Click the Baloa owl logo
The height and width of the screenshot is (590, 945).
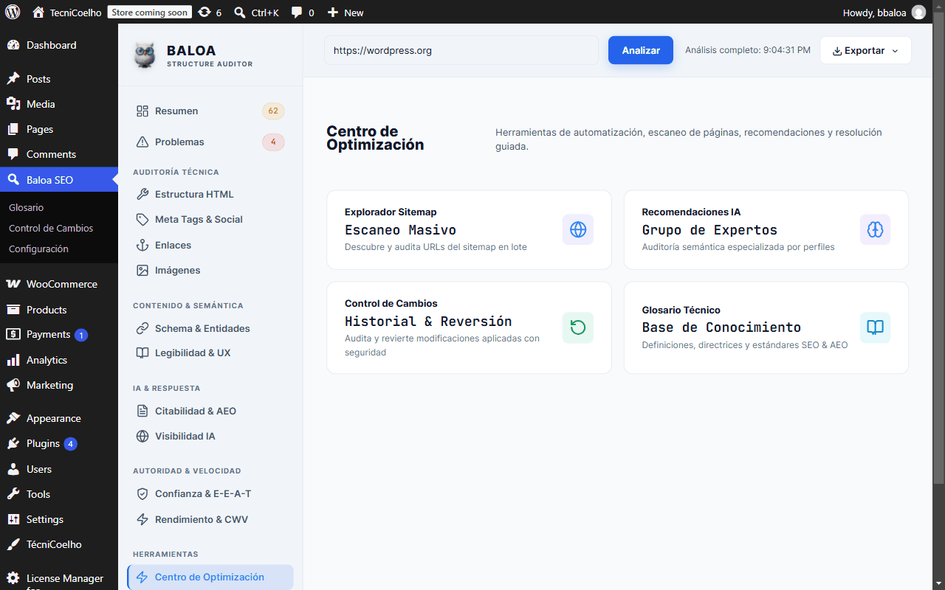145,55
